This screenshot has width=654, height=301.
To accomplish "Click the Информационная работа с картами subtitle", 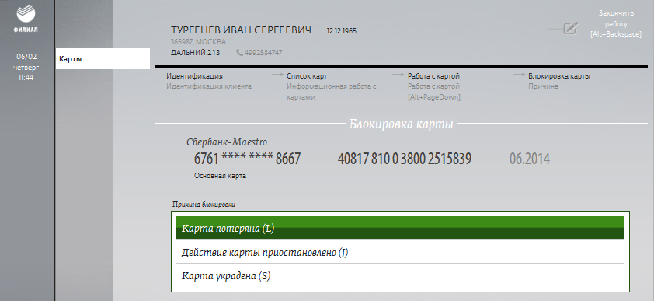I will tap(331, 92).
